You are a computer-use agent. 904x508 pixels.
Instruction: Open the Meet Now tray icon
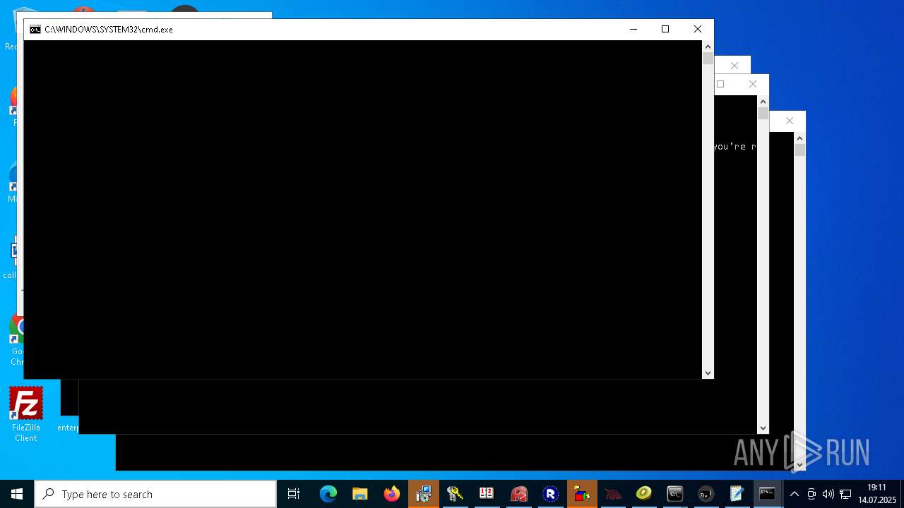pyautogui.click(x=811, y=494)
